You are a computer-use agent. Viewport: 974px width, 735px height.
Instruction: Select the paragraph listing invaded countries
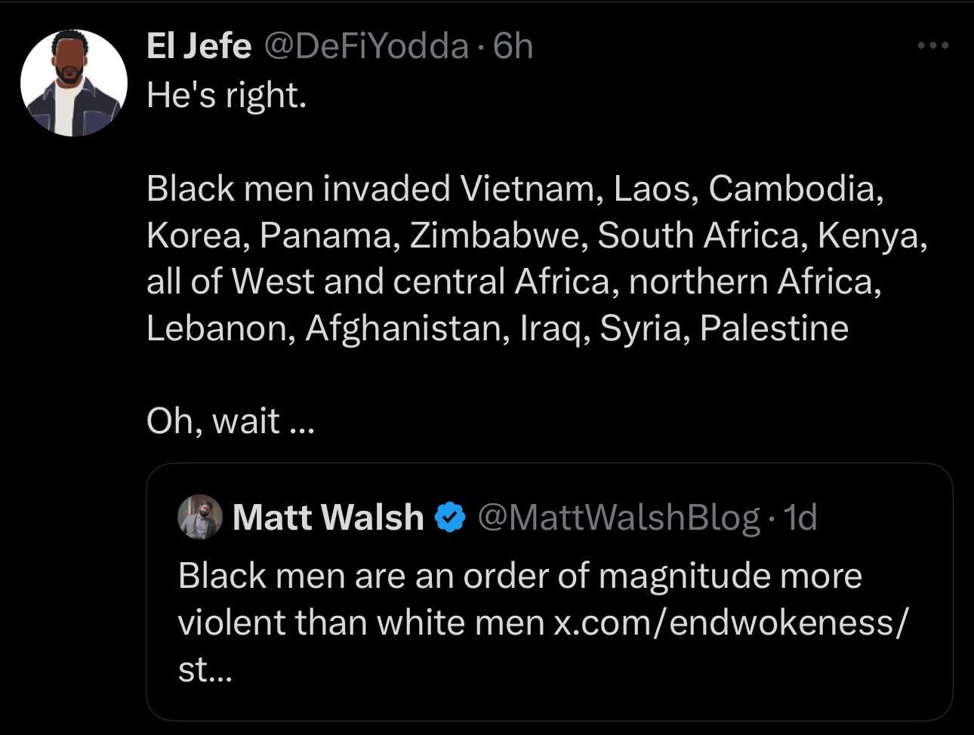pos(529,258)
